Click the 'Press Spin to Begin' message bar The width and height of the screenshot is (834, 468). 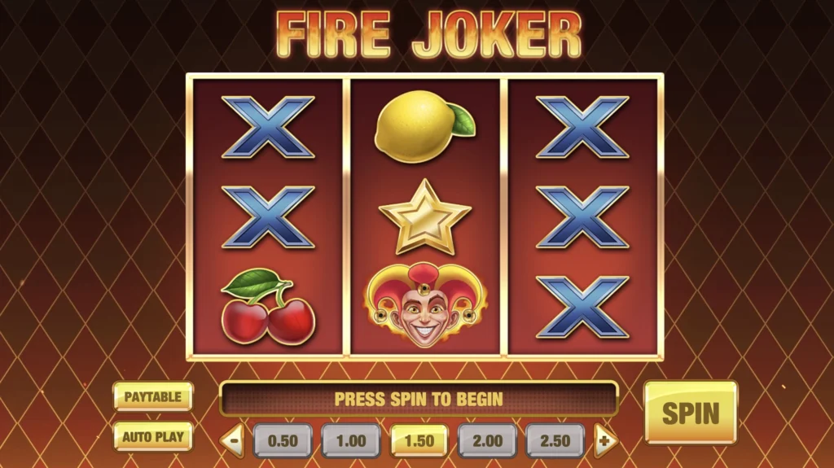[x=419, y=399]
